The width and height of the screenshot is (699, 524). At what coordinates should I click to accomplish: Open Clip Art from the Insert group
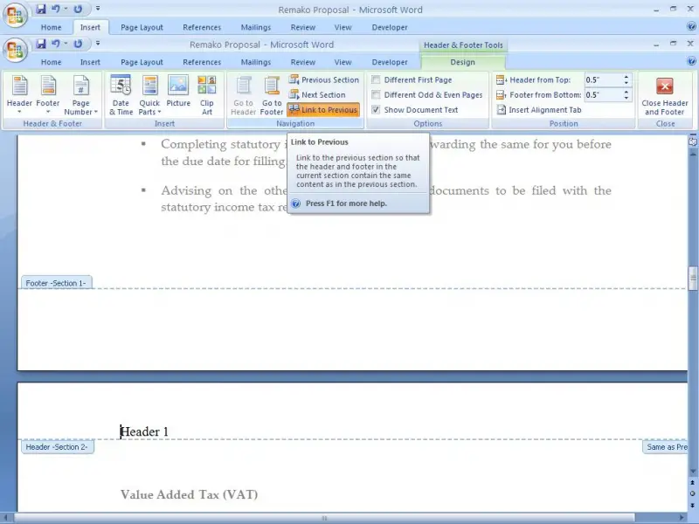point(207,95)
